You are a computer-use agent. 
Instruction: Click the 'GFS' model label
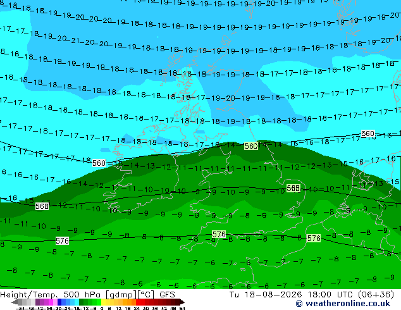coord(167,295)
